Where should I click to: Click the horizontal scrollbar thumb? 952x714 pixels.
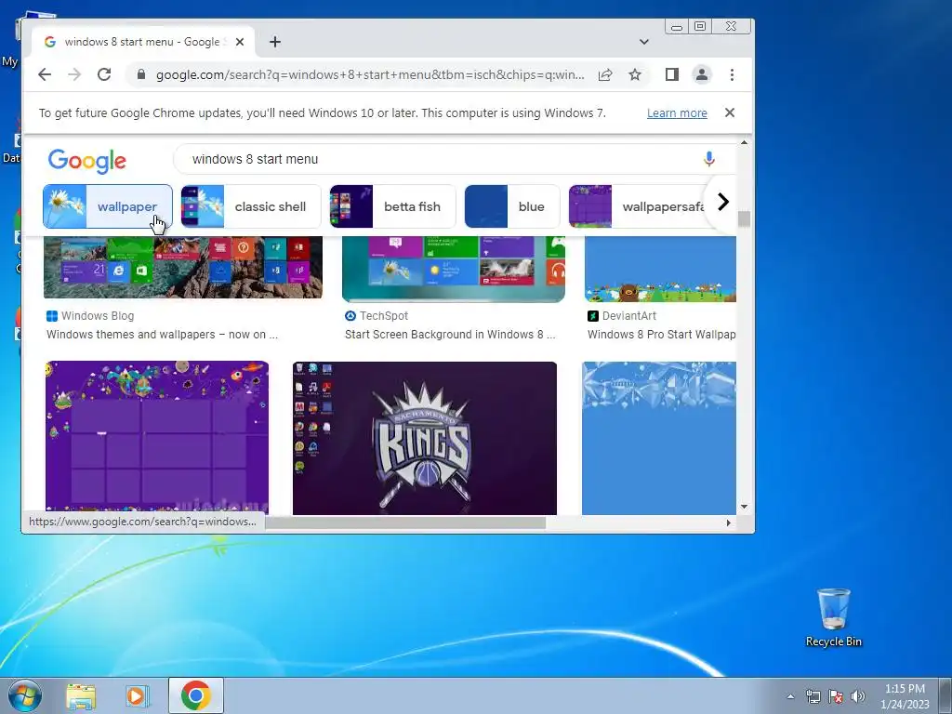[405, 522]
